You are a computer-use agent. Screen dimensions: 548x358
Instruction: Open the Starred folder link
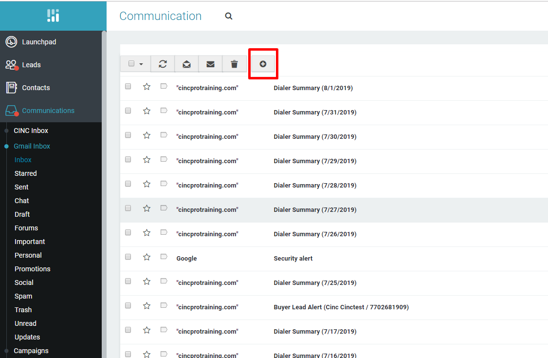pyautogui.click(x=25, y=173)
